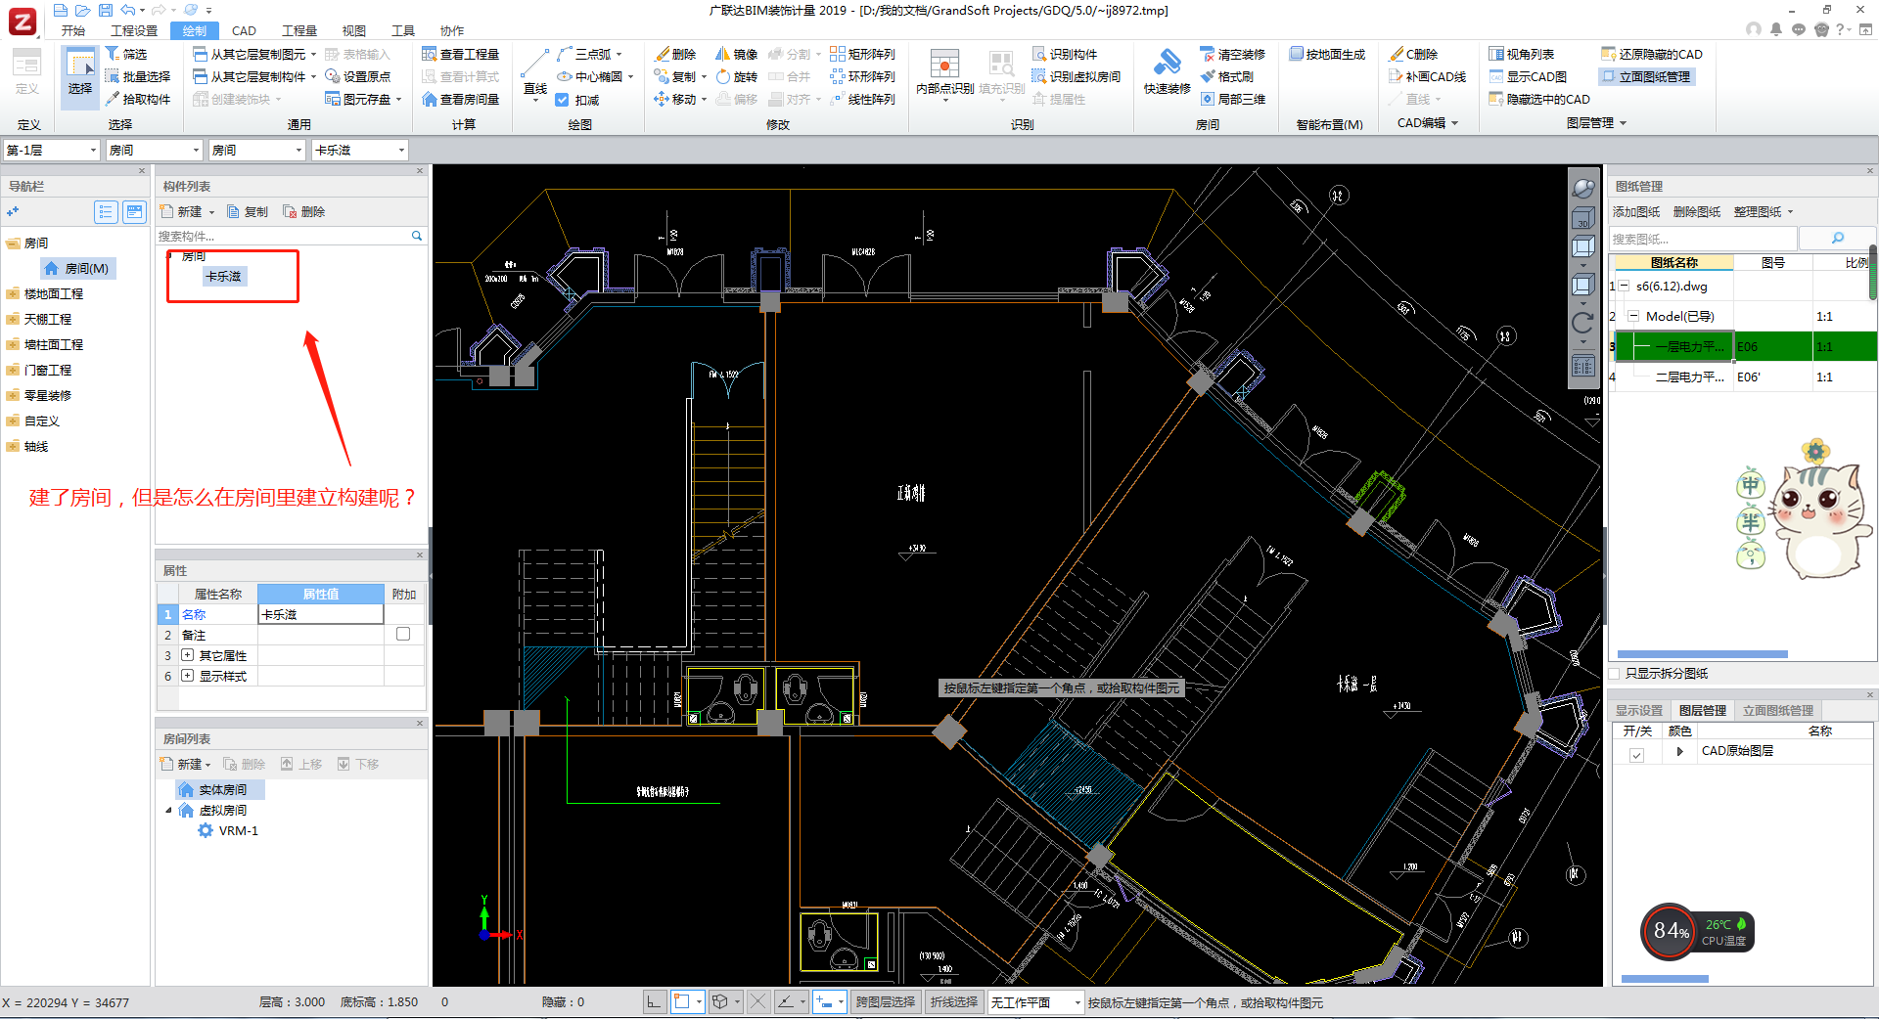
Task: Click 还原隐藏的CAD icon
Action: coord(1652,54)
